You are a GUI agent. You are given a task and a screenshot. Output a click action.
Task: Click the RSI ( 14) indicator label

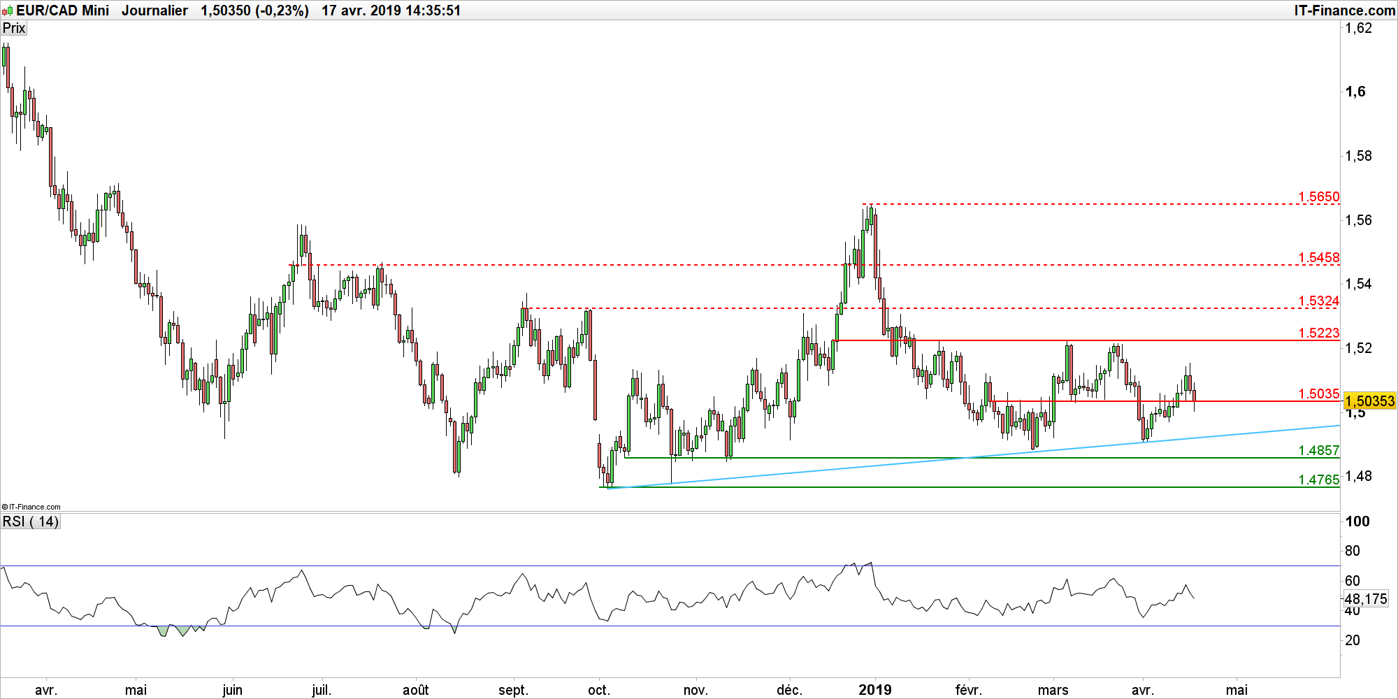[31, 521]
